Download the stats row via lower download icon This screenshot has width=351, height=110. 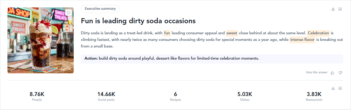coord(333,88)
